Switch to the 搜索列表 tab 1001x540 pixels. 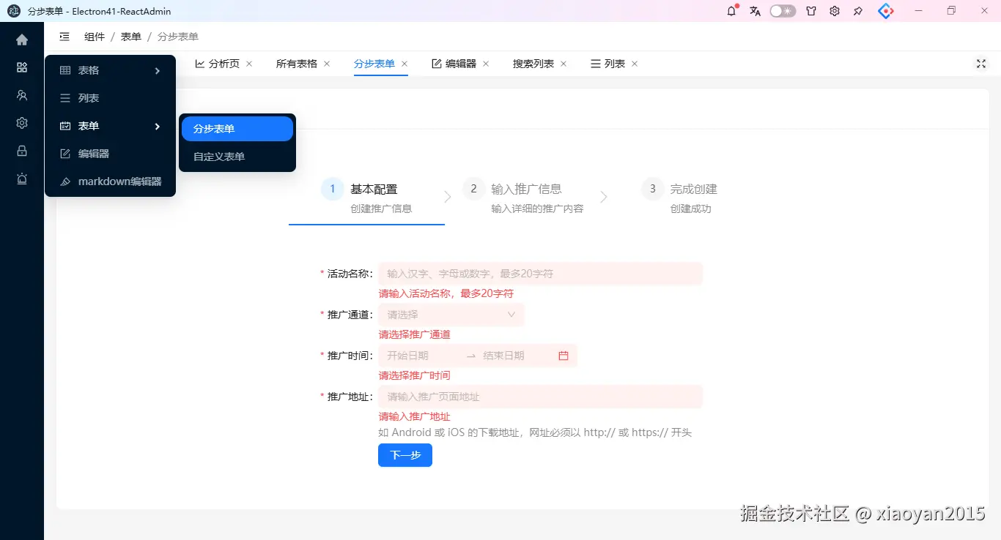tap(533, 64)
